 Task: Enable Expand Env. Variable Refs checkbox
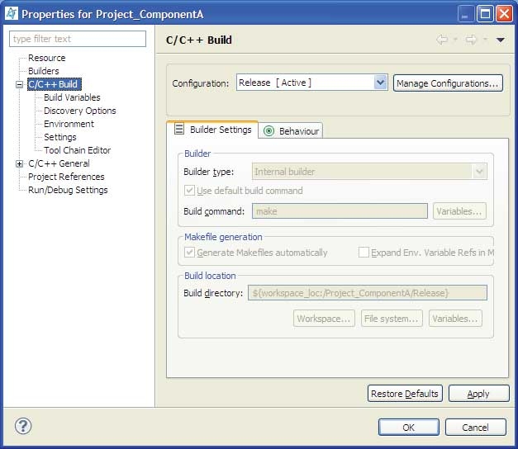364,253
